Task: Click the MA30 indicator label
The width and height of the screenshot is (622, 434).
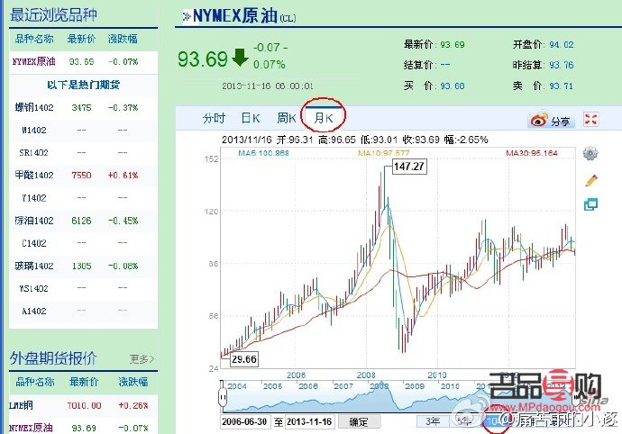Action: 532,153
